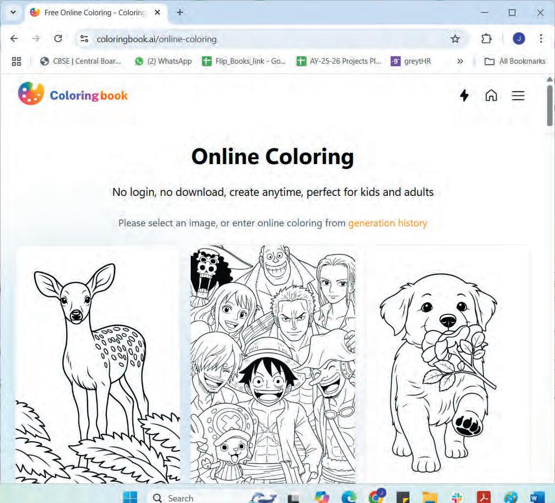Open the AY-25-26 Projects bookmark

(x=339, y=62)
